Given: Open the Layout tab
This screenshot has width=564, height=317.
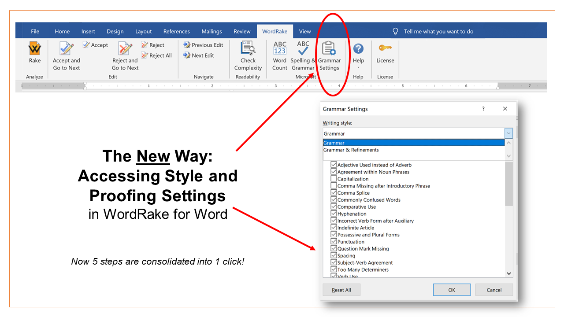Looking at the screenshot, I should [144, 31].
